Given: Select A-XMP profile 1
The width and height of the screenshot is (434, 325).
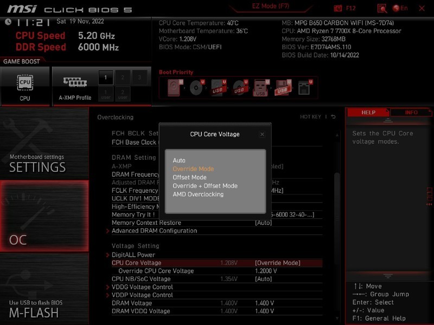Looking at the screenshot, I should (106, 77).
